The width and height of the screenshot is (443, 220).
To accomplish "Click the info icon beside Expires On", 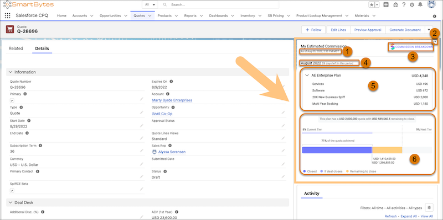I will (171, 82).
